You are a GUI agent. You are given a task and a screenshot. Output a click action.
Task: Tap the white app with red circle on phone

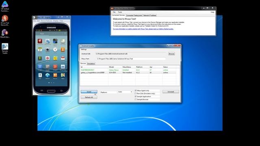click(48, 58)
